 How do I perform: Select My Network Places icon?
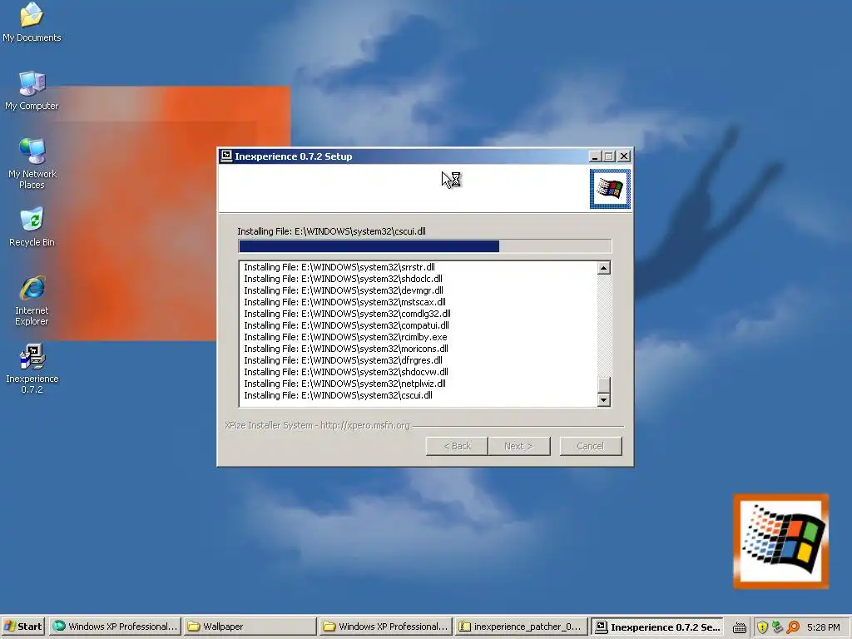pyautogui.click(x=32, y=163)
